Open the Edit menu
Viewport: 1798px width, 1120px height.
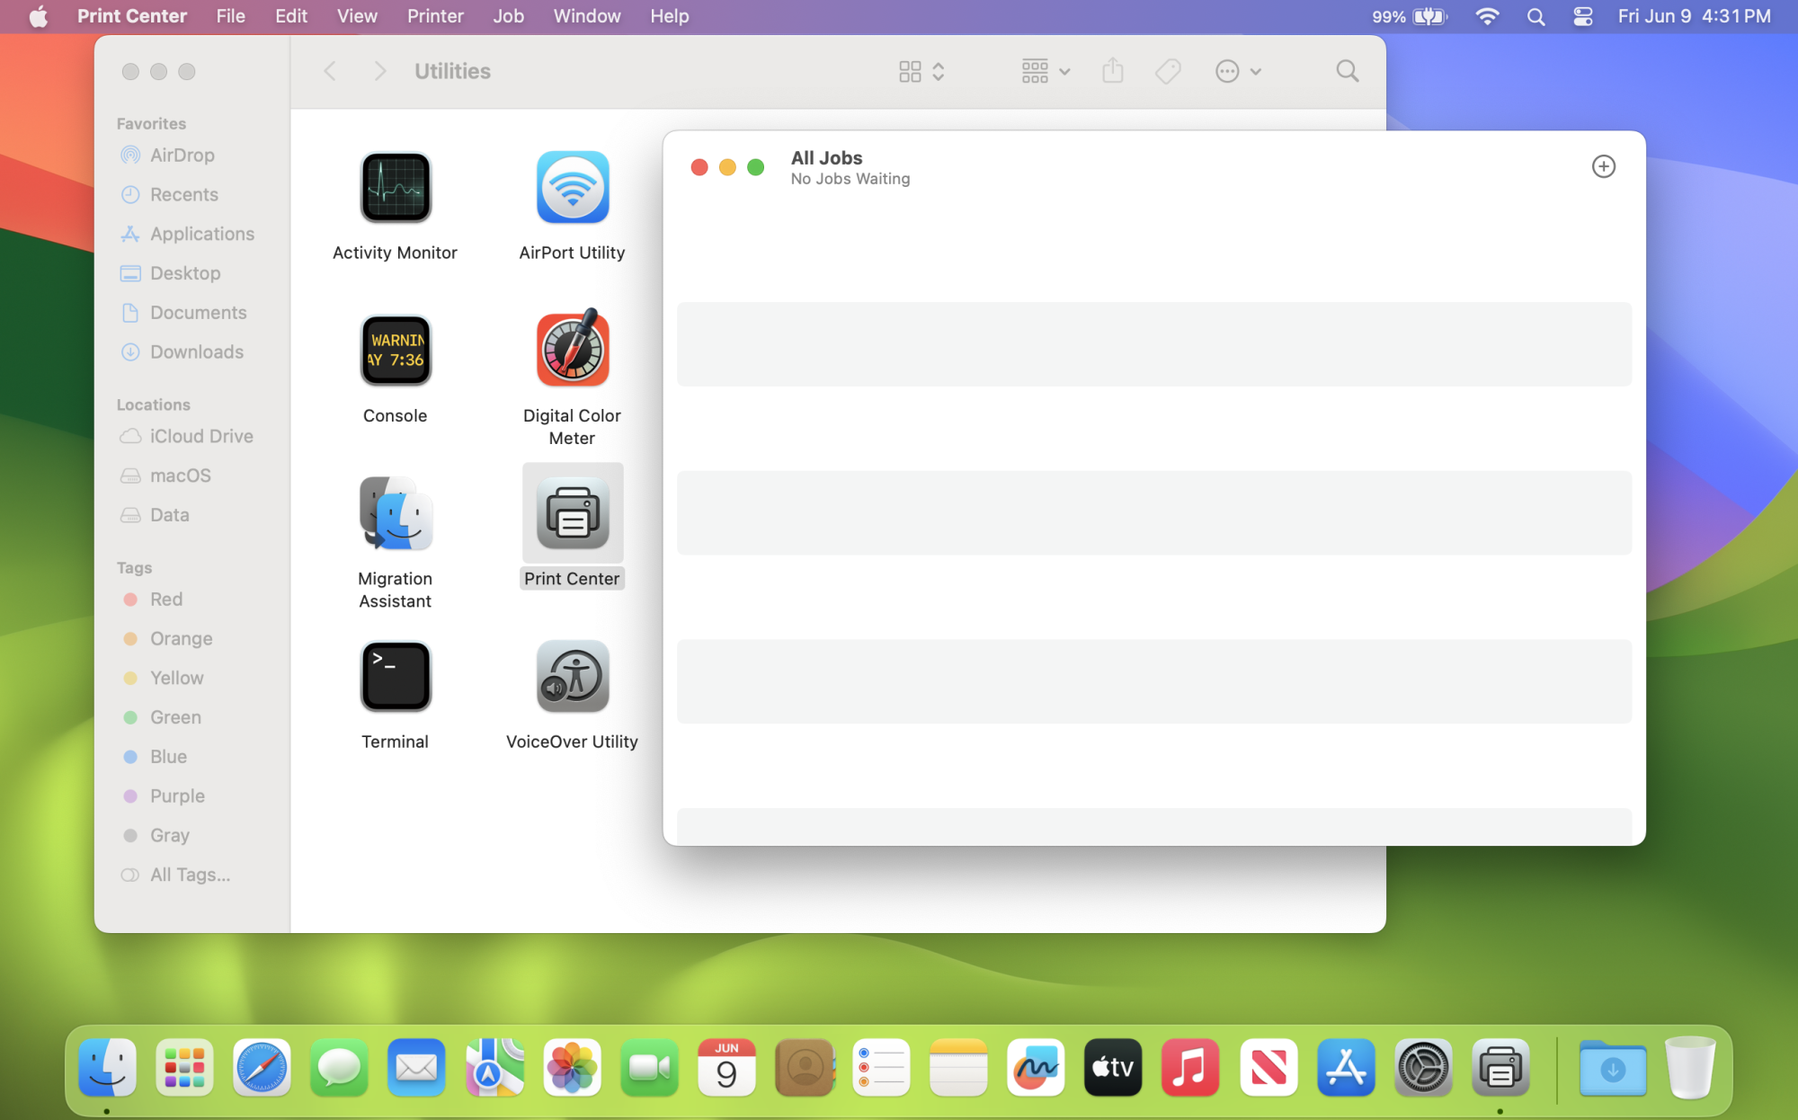tap(291, 16)
